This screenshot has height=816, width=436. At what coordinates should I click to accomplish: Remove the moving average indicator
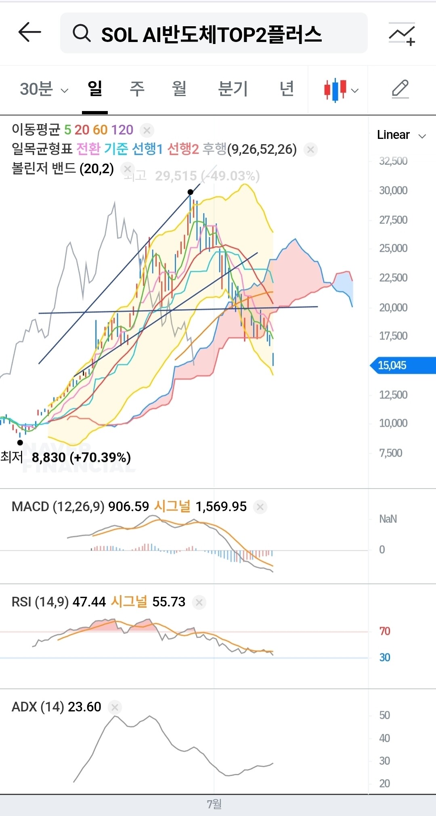147,130
